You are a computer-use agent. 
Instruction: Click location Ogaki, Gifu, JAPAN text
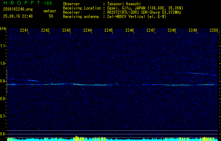tap(145, 8)
